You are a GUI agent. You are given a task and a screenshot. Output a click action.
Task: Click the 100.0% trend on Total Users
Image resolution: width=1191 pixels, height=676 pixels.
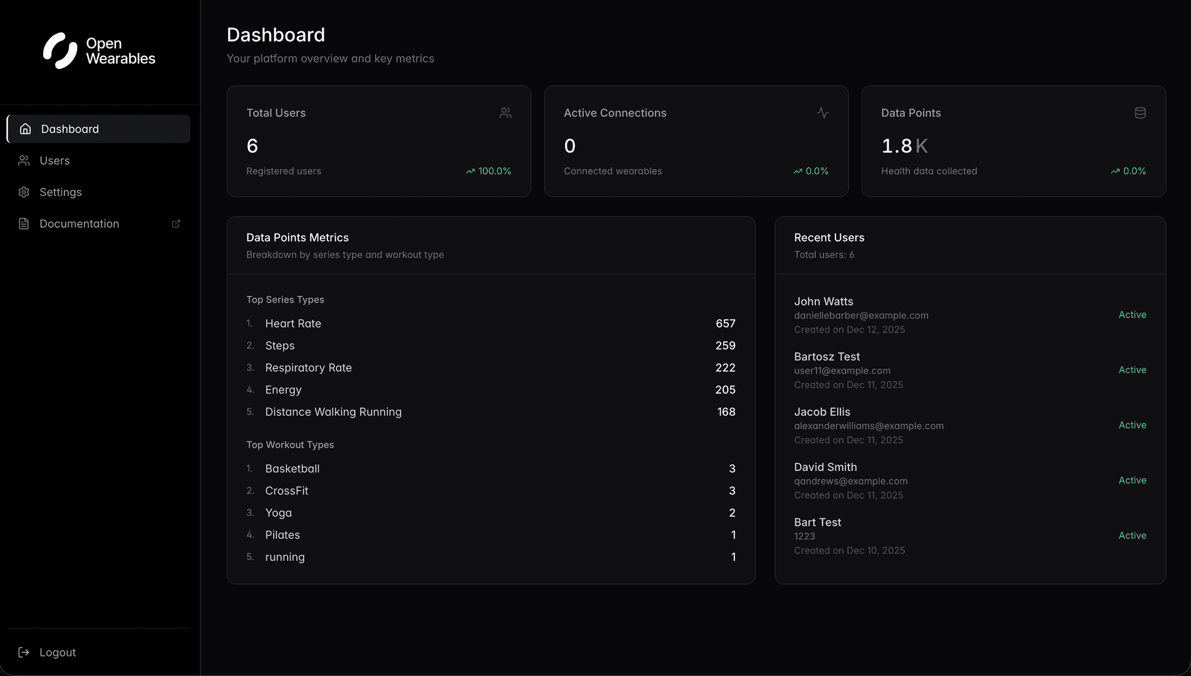pos(488,171)
